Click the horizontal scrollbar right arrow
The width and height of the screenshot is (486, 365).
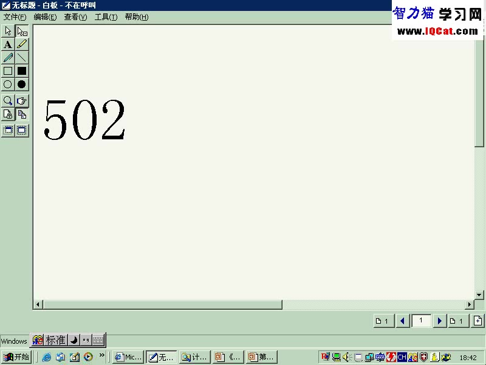click(x=469, y=305)
